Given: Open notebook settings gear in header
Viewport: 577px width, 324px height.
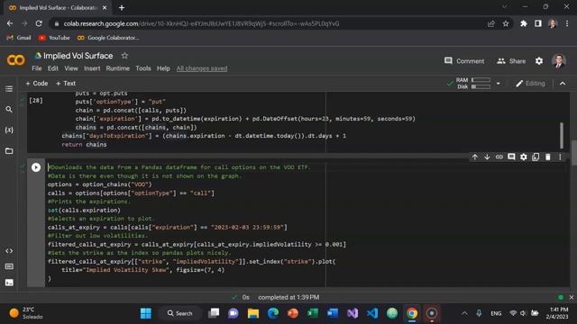Looking at the screenshot, I should 539,61.
